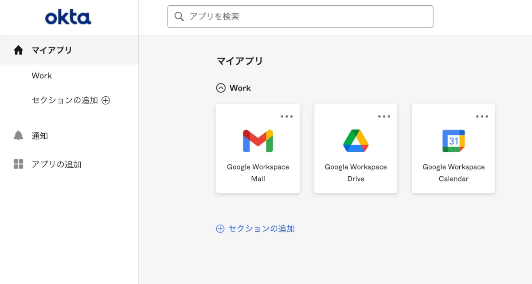Open options menu on Mail card
Image resolution: width=532 pixels, height=284 pixels.
(x=287, y=116)
